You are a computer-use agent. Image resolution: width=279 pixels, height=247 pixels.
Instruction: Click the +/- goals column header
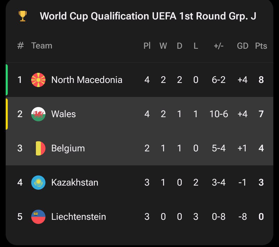[219, 46]
